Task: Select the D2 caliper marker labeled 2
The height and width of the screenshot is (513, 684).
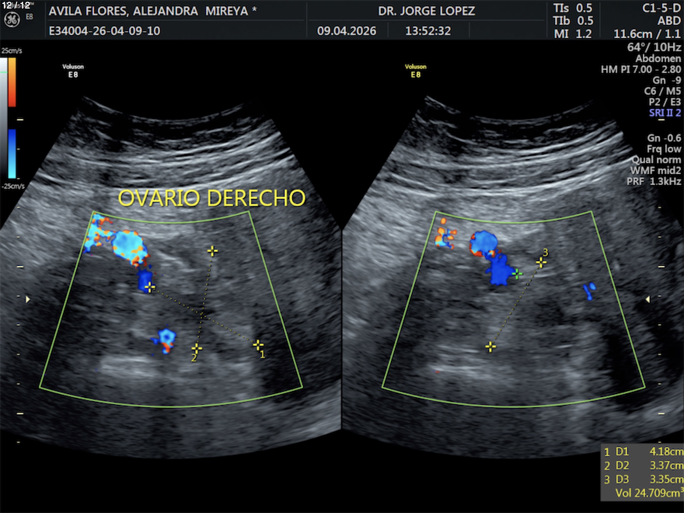Action: click(197, 348)
